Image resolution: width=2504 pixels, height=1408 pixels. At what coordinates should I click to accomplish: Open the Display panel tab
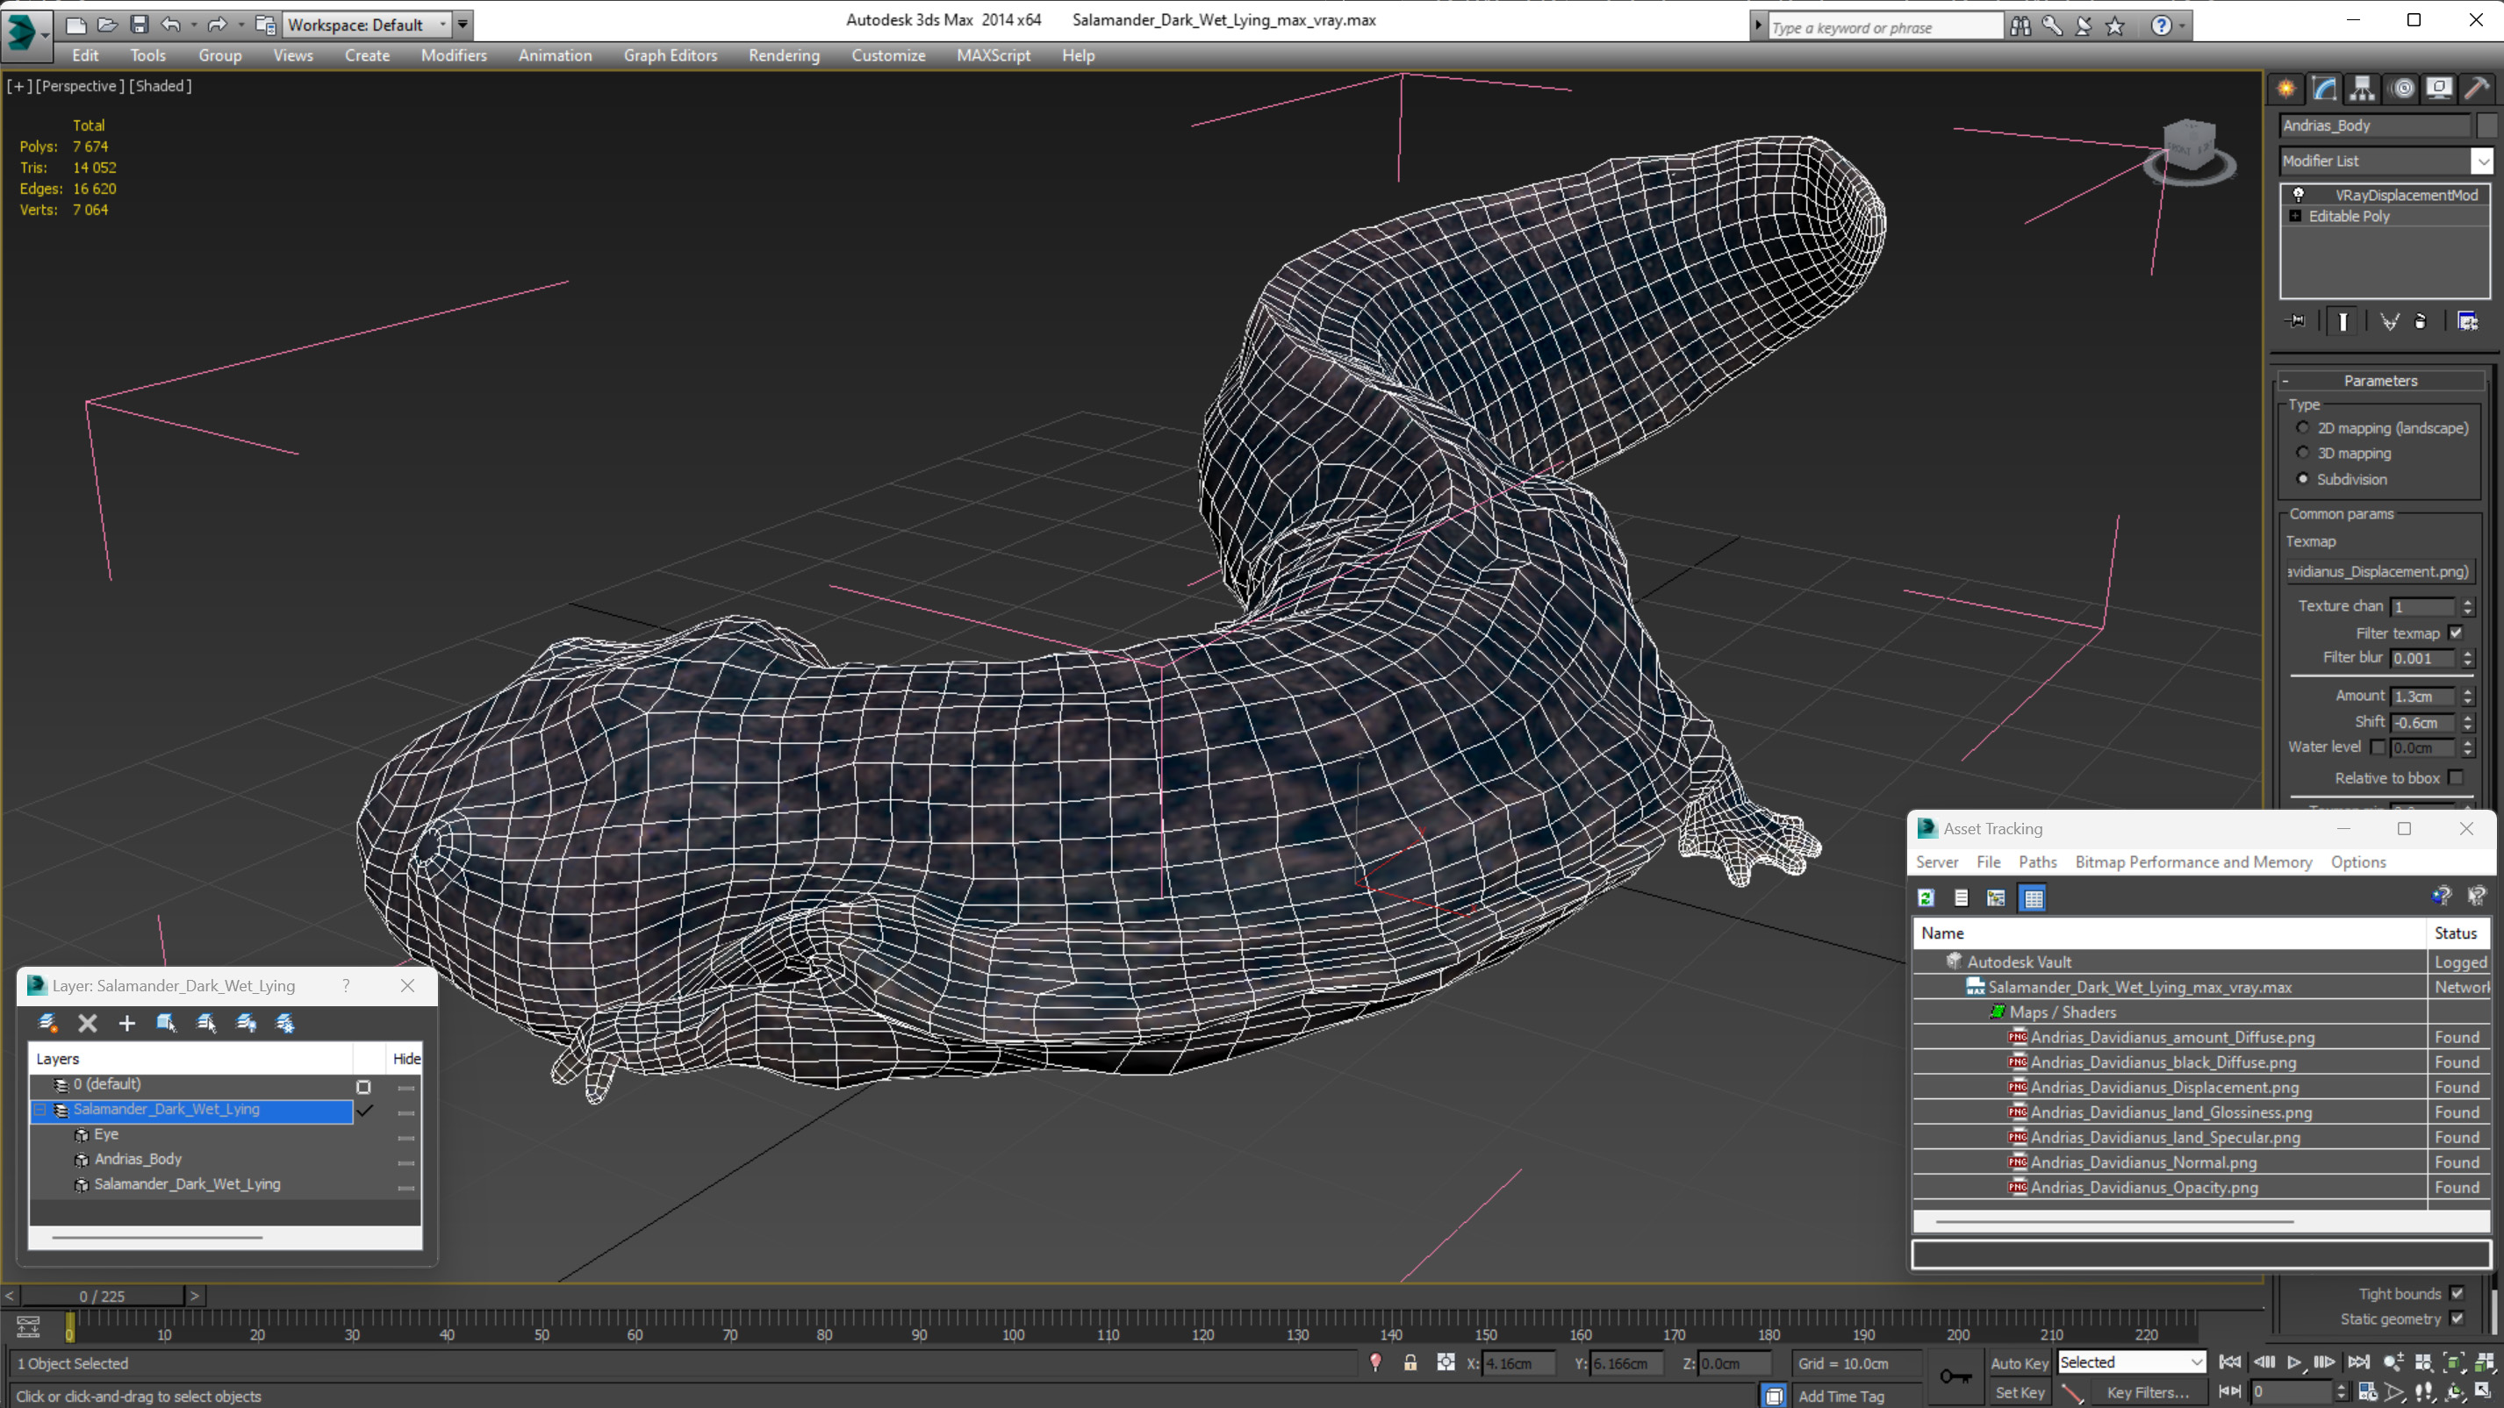tap(2439, 89)
